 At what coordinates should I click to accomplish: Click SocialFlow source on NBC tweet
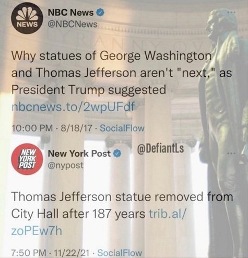(x=122, y=128)
